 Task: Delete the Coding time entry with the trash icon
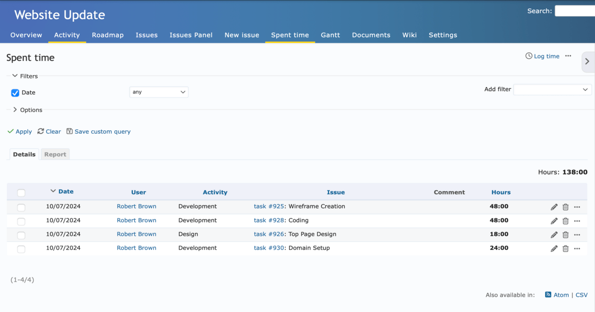(x=565, y=221)
